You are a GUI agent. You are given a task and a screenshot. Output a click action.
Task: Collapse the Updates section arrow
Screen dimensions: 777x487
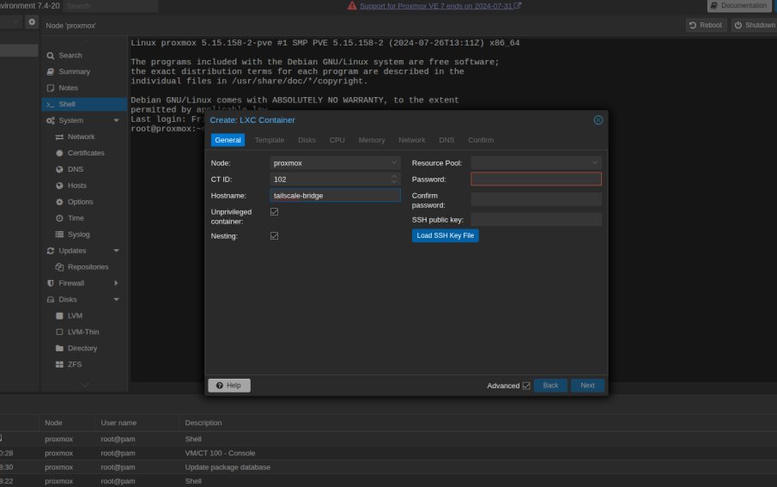pyautogui.click(x=117, y=251)
